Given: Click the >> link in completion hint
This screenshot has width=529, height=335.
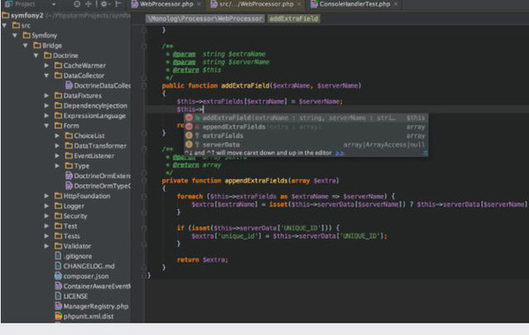Looking at the screenshot, I should (339, 153).
